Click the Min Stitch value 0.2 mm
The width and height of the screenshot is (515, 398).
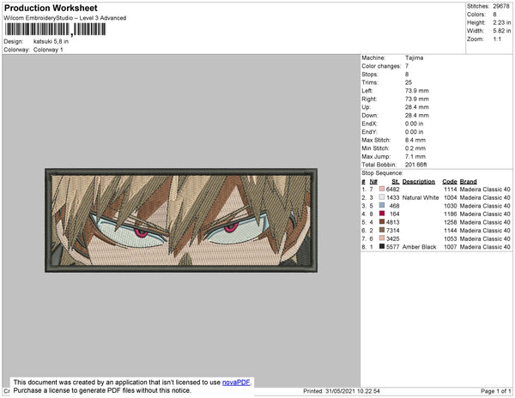[x=415, y=148]
